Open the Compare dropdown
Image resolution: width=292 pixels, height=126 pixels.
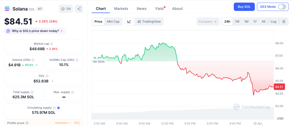pyautogui.click(x=208, y=22)
